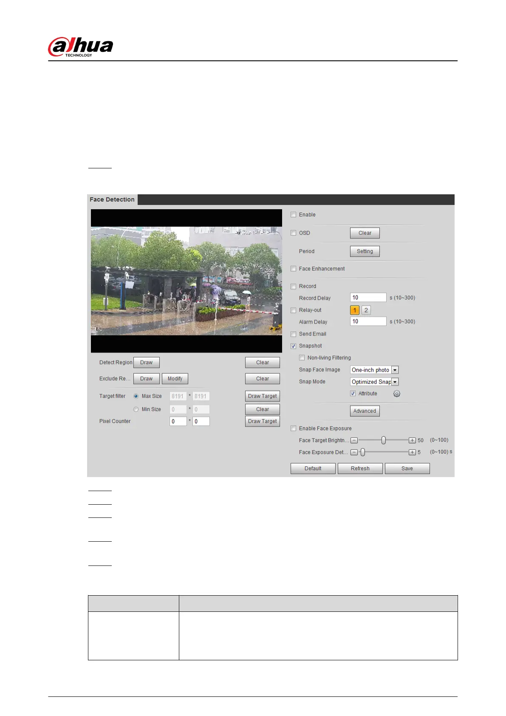Click the minus icon for Face Exposure Detection
The width and height of the screenshot is (506, 716).
click(x=354, y=452)
